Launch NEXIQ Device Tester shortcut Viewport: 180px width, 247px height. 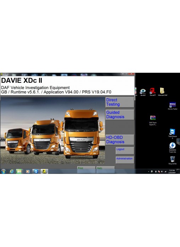pos(173,106)
